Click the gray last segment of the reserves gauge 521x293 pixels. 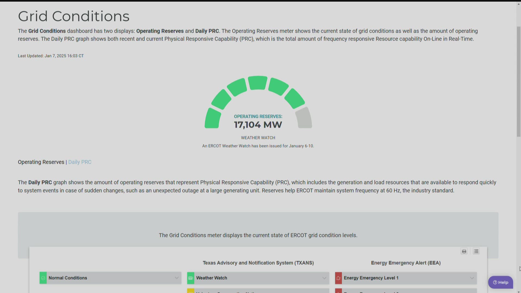[x=304, y=118]
